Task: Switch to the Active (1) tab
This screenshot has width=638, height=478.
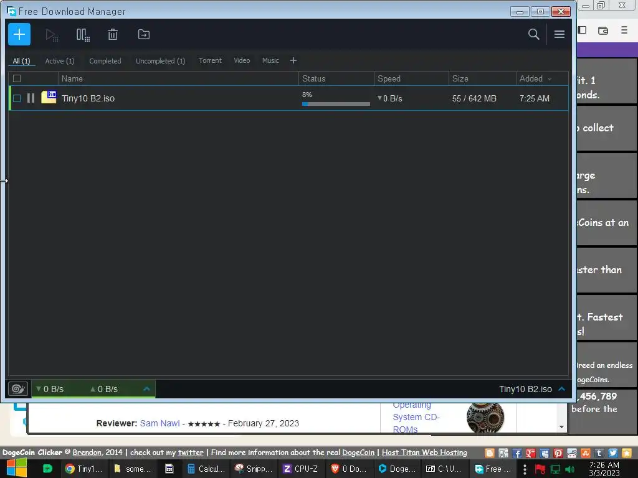Action: tap(60, 61)
